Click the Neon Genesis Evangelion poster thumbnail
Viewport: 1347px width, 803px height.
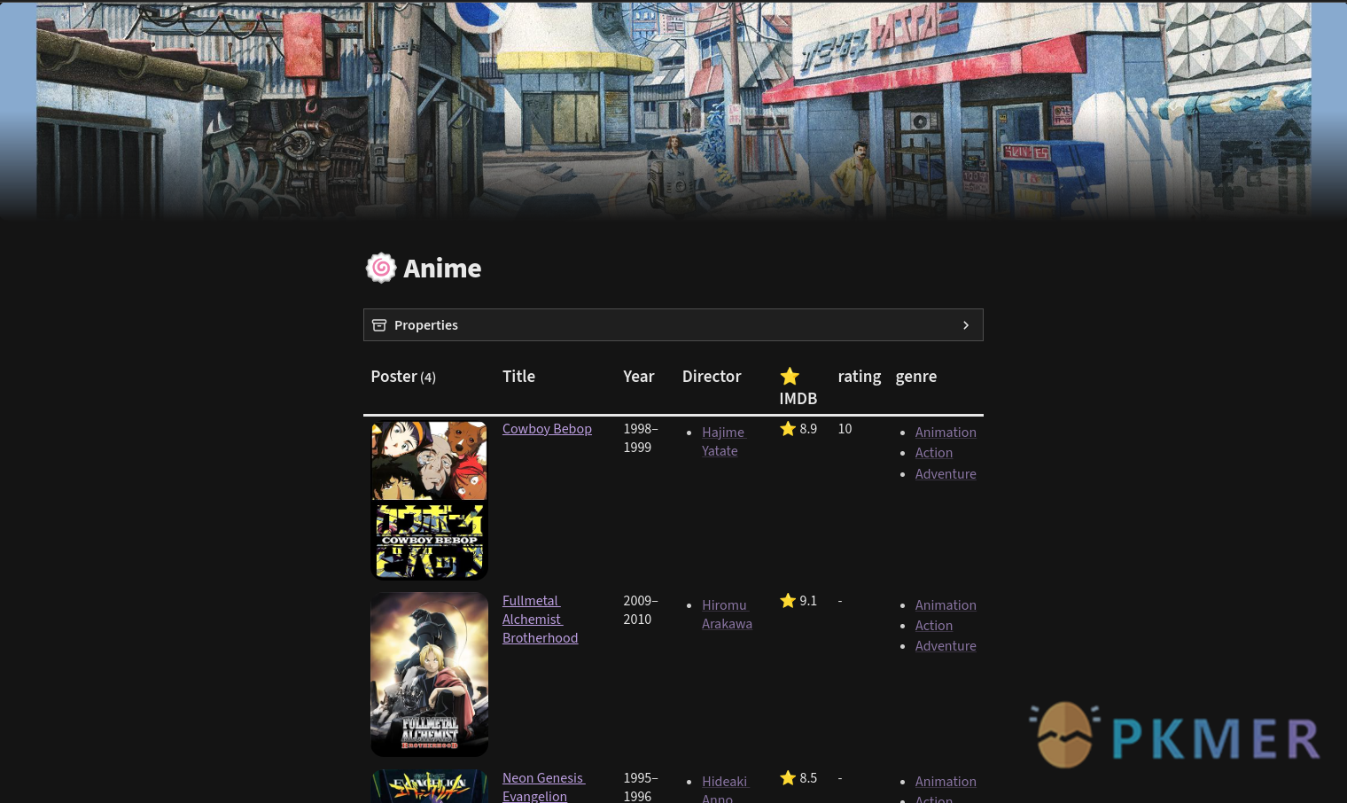click(x=429, y=786)
